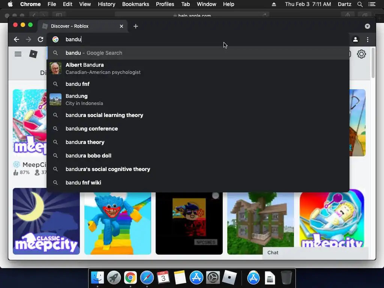Open the Roblox settings gear
Screen dimensions: 384x288
pos(361,54)
